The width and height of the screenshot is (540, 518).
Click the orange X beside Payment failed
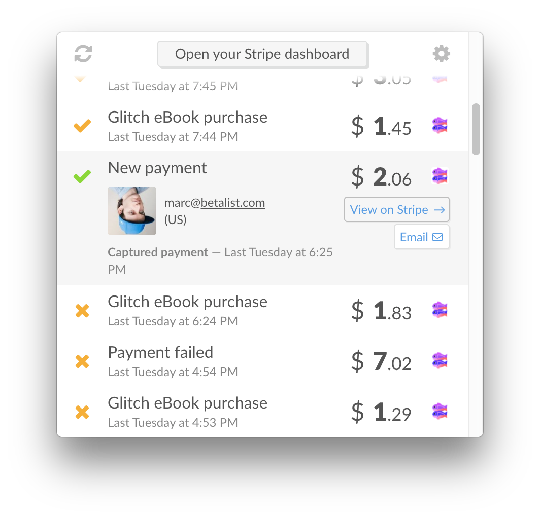click(x=82, y=361)
